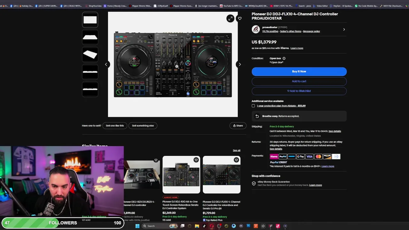The image size is (409, 230).
Task: Open Pioneer DJ XDJ-RX3 All-In-One listing image
Action: [181, 175]
